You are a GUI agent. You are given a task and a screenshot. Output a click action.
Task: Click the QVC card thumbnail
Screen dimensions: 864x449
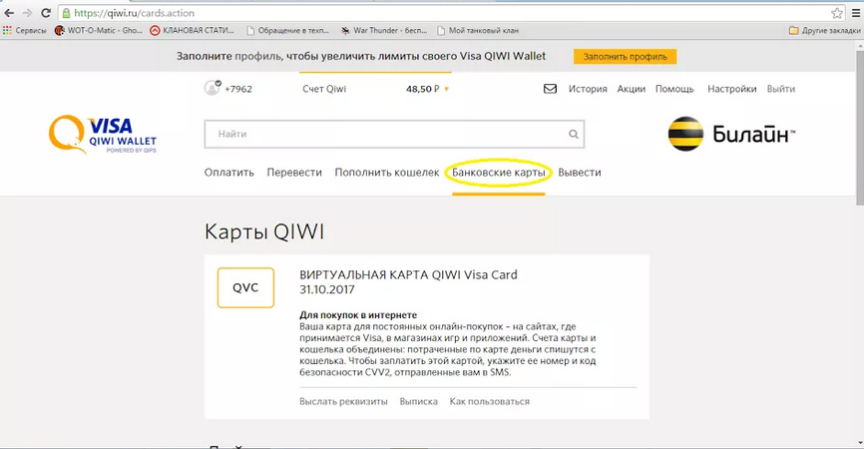[x=245, y=287]
